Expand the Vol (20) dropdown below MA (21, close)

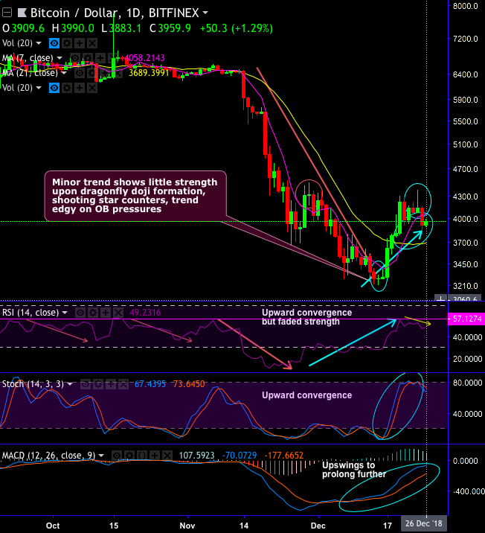click(39, 88)
